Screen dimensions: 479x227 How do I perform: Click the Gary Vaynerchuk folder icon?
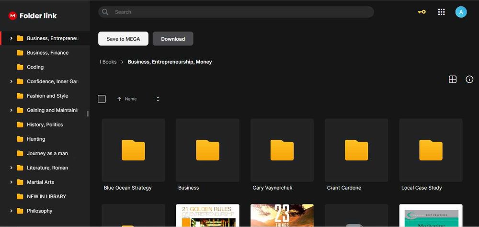click(x=282, y=150)
